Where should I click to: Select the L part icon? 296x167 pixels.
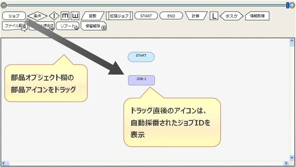click(x=214, y=16)
